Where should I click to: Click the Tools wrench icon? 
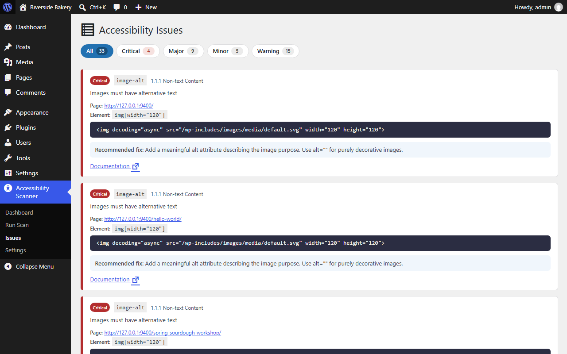pos(8,158)
